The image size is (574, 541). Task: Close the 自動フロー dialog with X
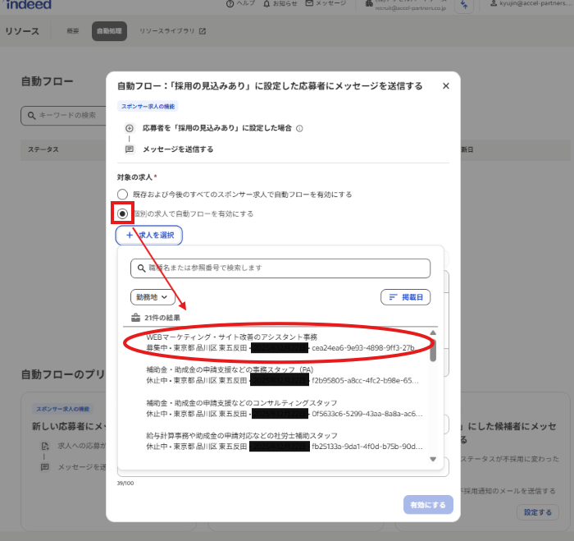(445, 86)
